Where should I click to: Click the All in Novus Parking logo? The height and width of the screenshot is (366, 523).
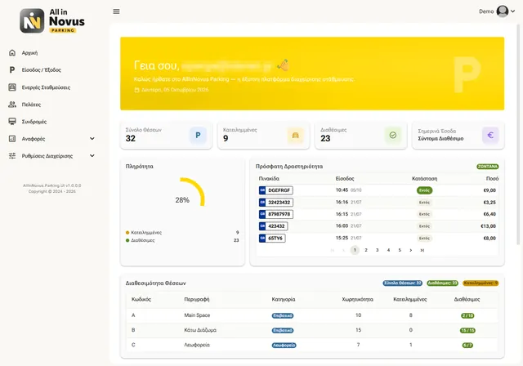52,21
